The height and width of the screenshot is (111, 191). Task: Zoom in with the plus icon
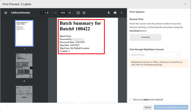[x=70, y=13]
